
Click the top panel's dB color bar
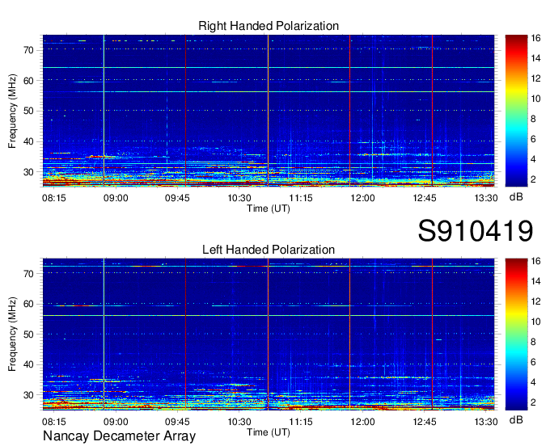[x=516, y=111]
